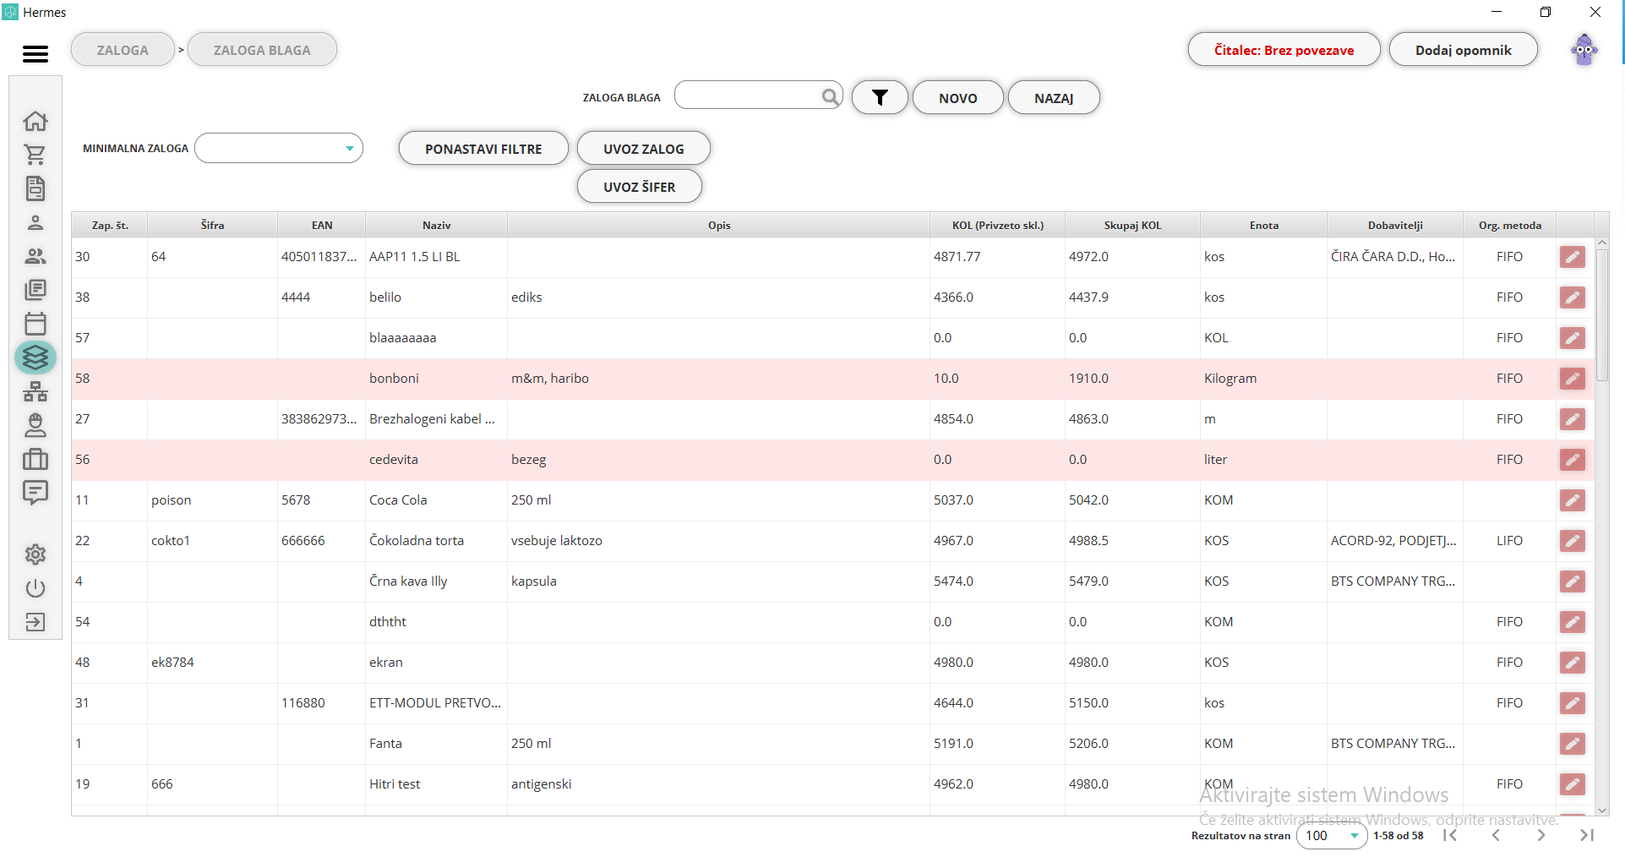Screen dimensions: 1625x868
Task: Open the shopping cart sidebar icon
Action: (x=35, y=155)
